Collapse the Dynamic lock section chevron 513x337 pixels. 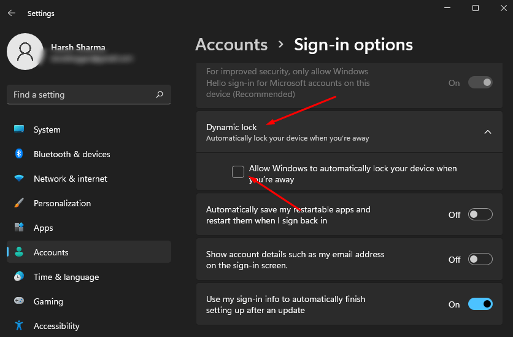click(488, 132)
